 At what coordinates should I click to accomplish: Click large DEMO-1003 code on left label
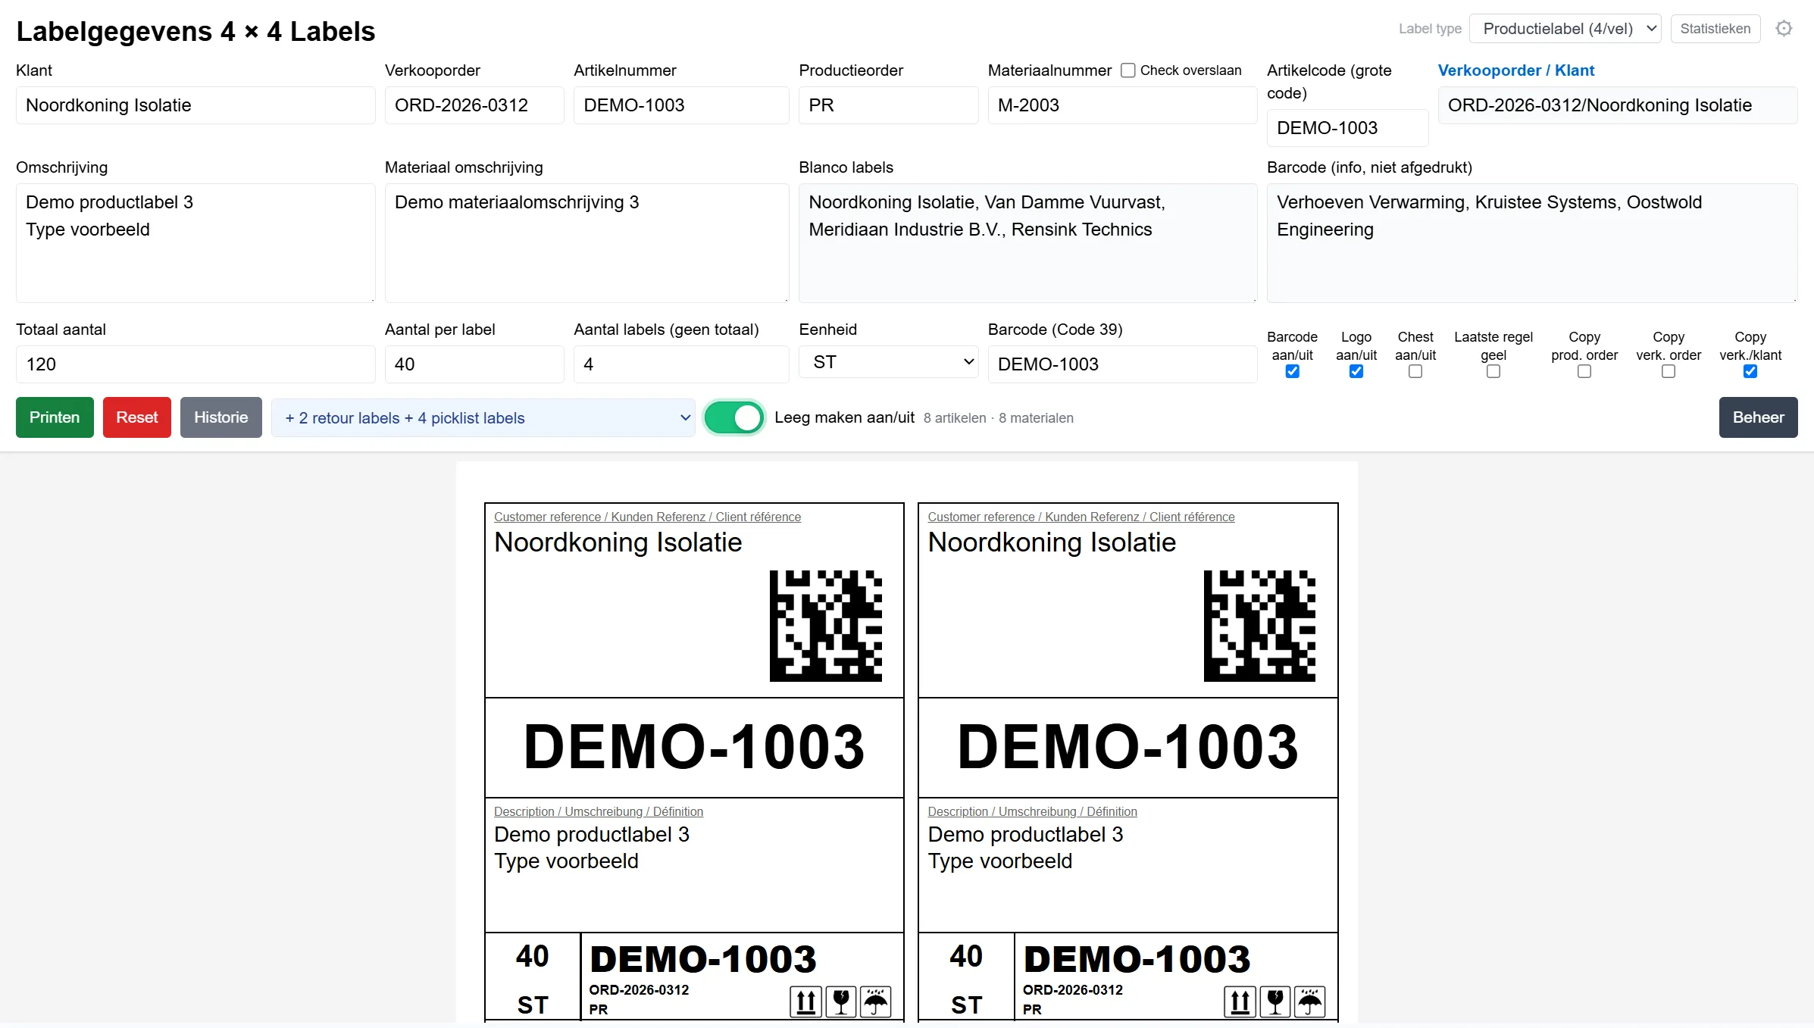[694, 747]
